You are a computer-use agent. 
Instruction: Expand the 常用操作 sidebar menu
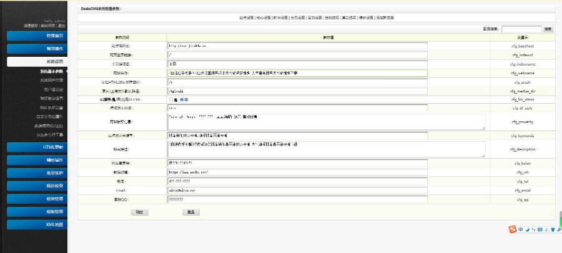pos(37,49)
